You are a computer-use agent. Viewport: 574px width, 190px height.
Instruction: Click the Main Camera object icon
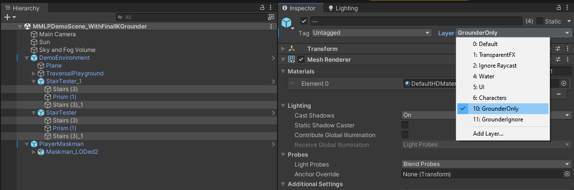[x=34, y=34]
